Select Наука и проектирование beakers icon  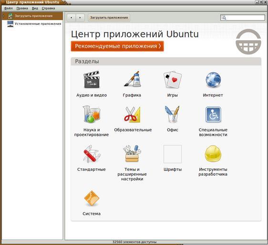coord(92,114)
